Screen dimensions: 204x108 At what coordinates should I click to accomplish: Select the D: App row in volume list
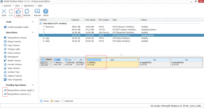click(x=121, y=38)
